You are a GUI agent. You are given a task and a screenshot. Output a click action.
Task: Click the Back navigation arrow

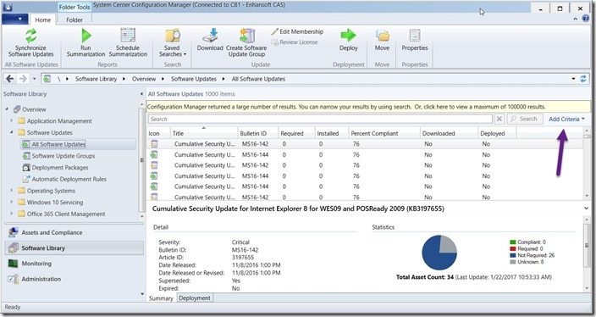point(10,79)
